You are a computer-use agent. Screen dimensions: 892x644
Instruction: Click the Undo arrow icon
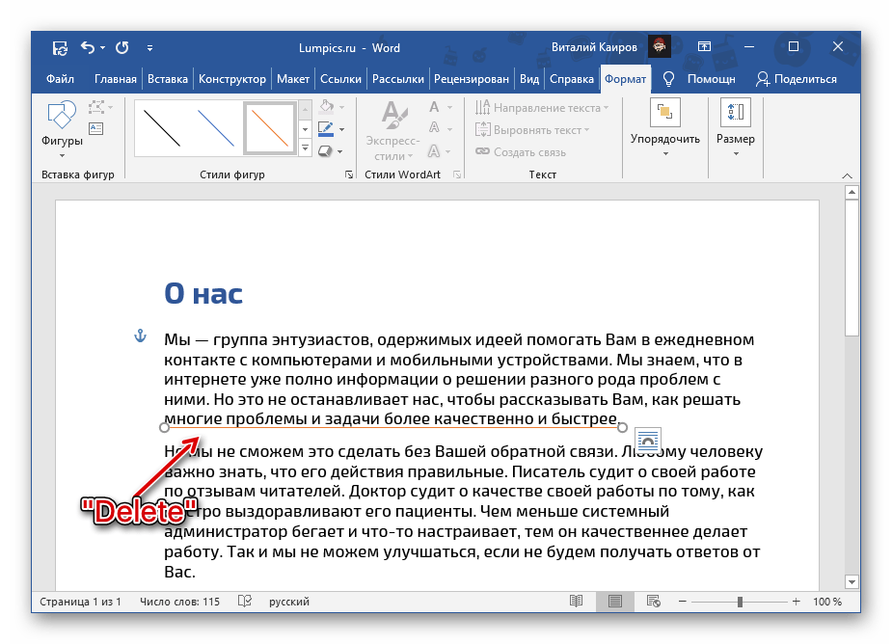[x=88, y=47]
